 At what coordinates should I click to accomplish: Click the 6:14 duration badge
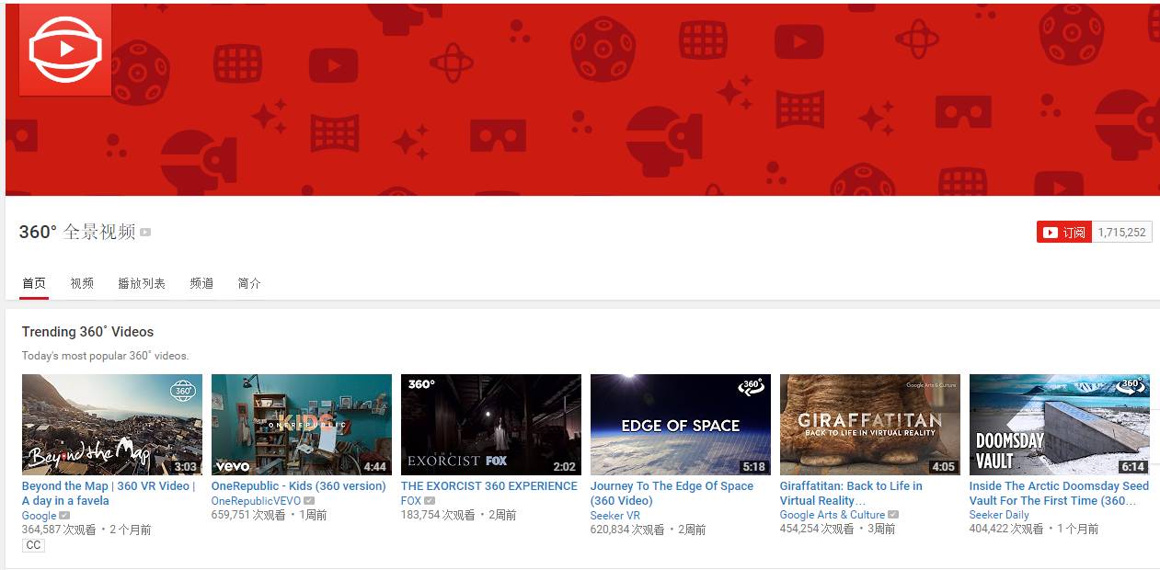pos(1133,467)
